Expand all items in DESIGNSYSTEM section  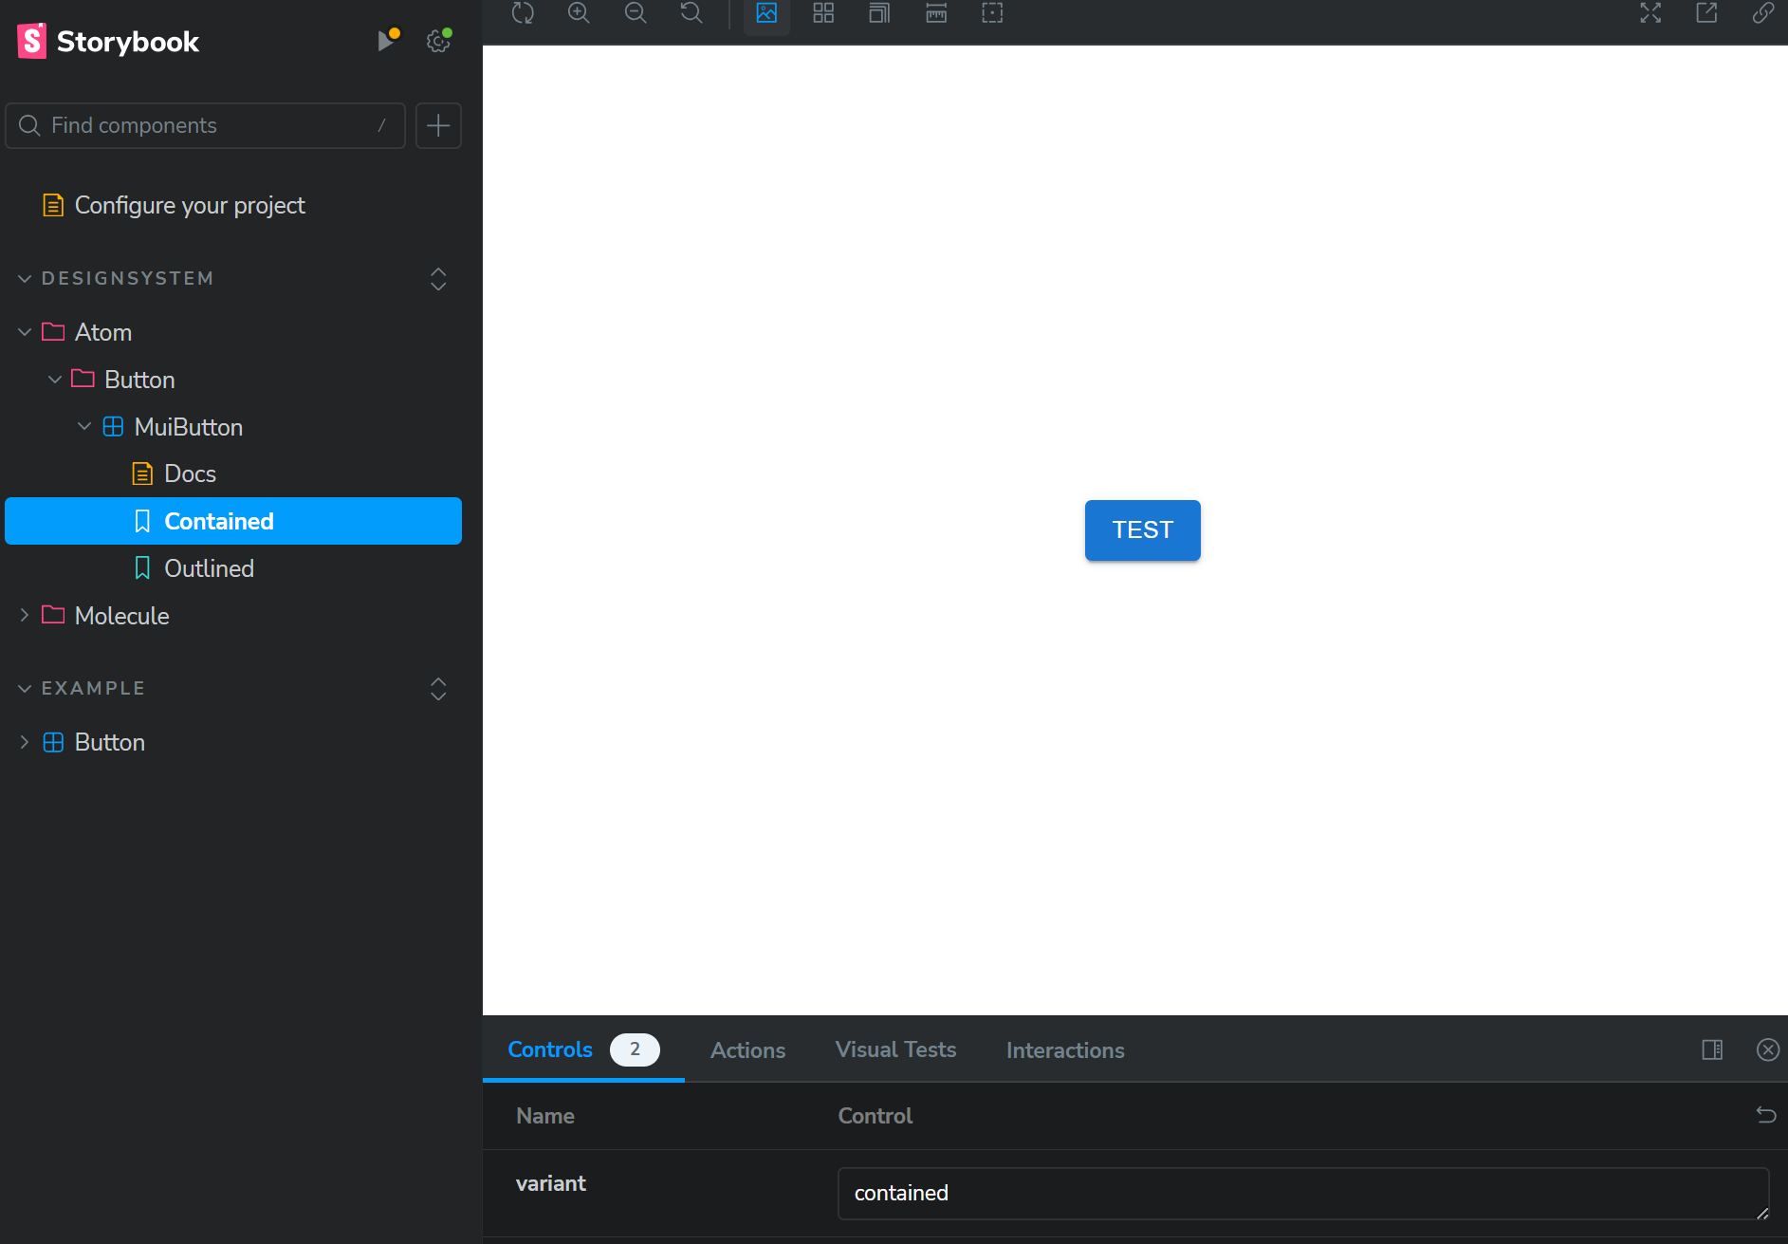438,278
